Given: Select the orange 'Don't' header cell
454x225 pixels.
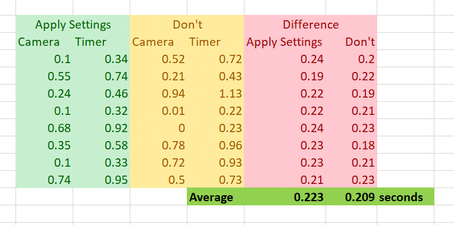Looking at the screenshot, I should tap(187, 24).
